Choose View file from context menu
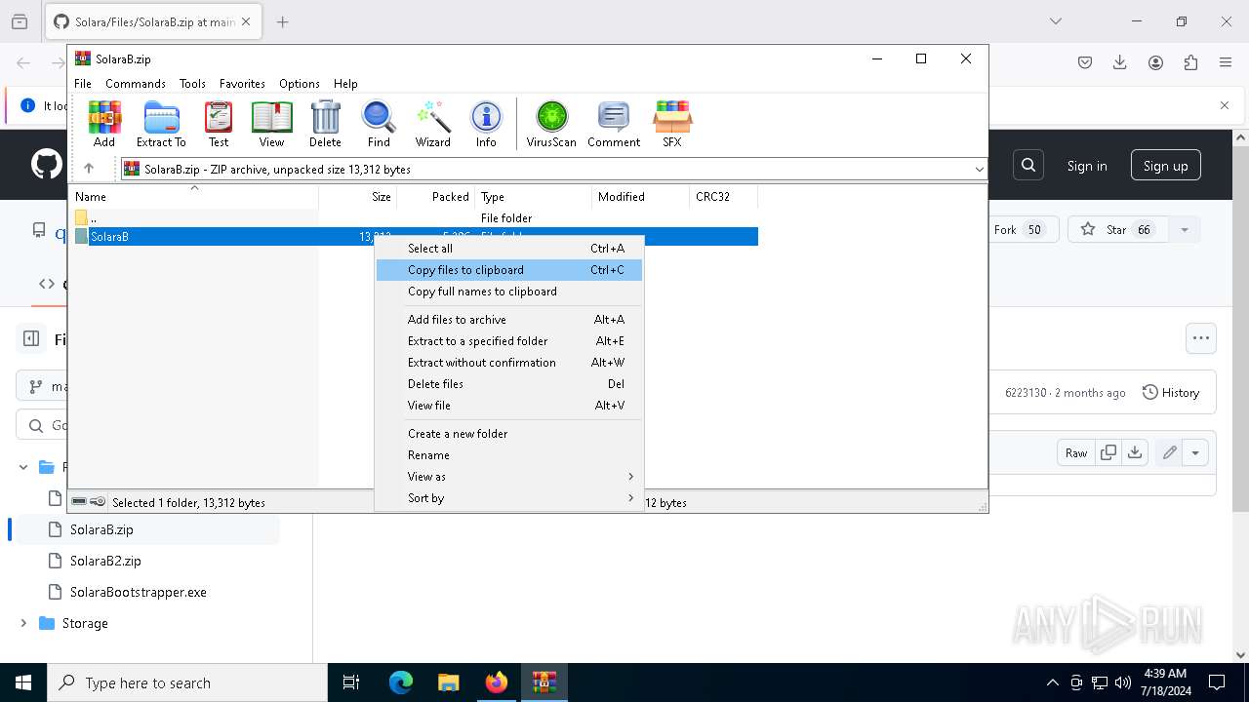 pos(509,406)
